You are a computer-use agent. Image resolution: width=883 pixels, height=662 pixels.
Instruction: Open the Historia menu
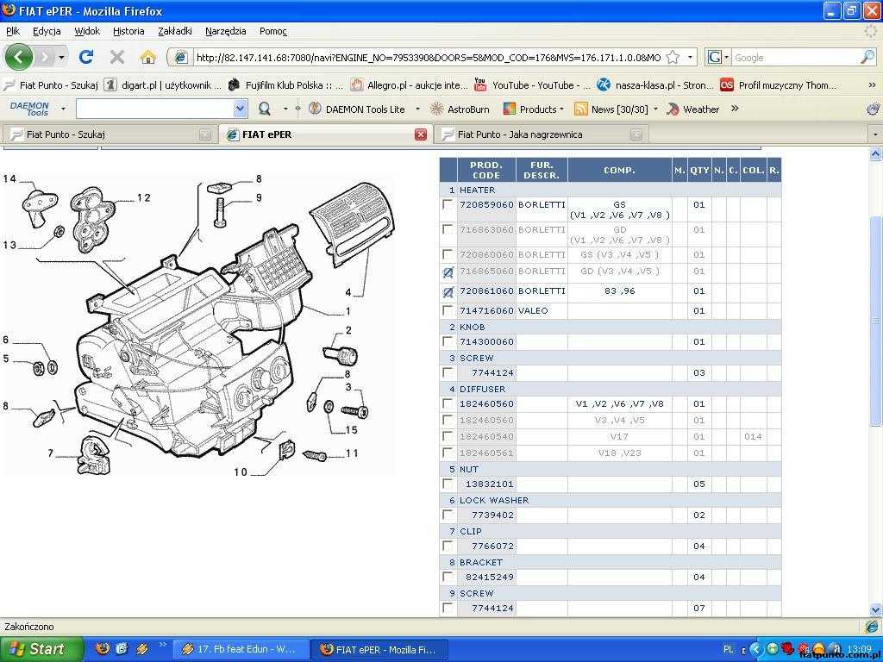tap(128, 31)
